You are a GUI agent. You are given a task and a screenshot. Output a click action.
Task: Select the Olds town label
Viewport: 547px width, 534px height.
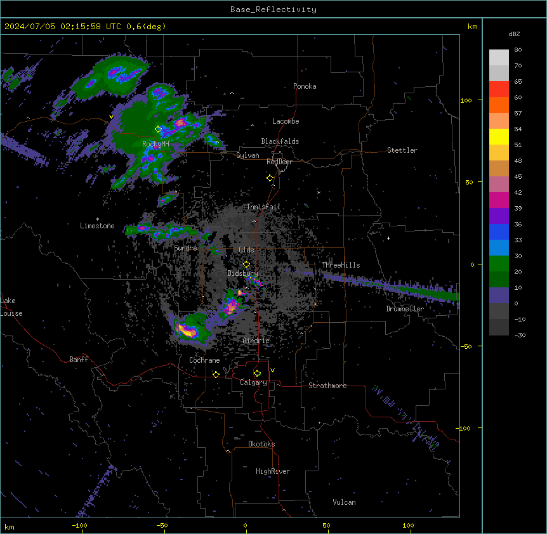pyautogui.click(x=246, y=250)
